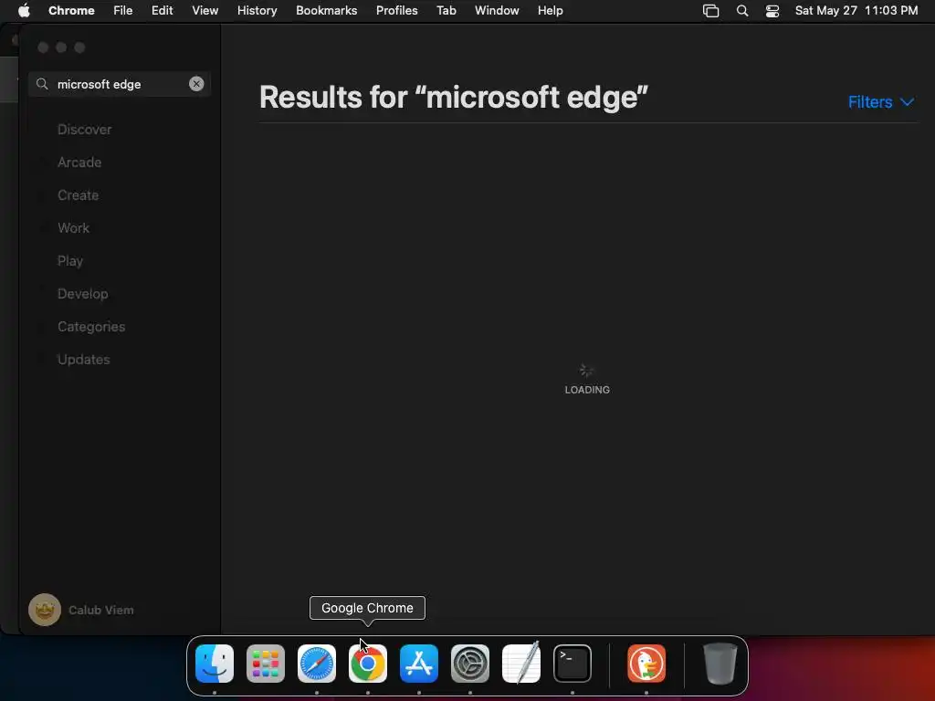
Task: Click the Results for "microsoft edge" heading
Action: click(x=453, y=97)
